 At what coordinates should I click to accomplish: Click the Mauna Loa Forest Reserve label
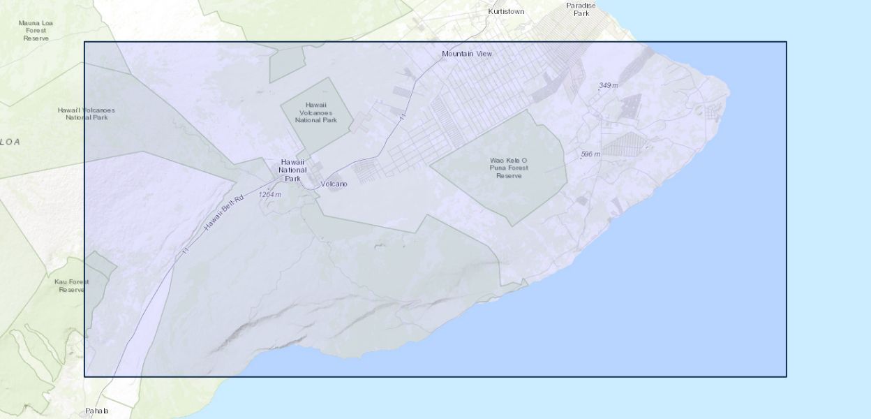tap(35, 31)
